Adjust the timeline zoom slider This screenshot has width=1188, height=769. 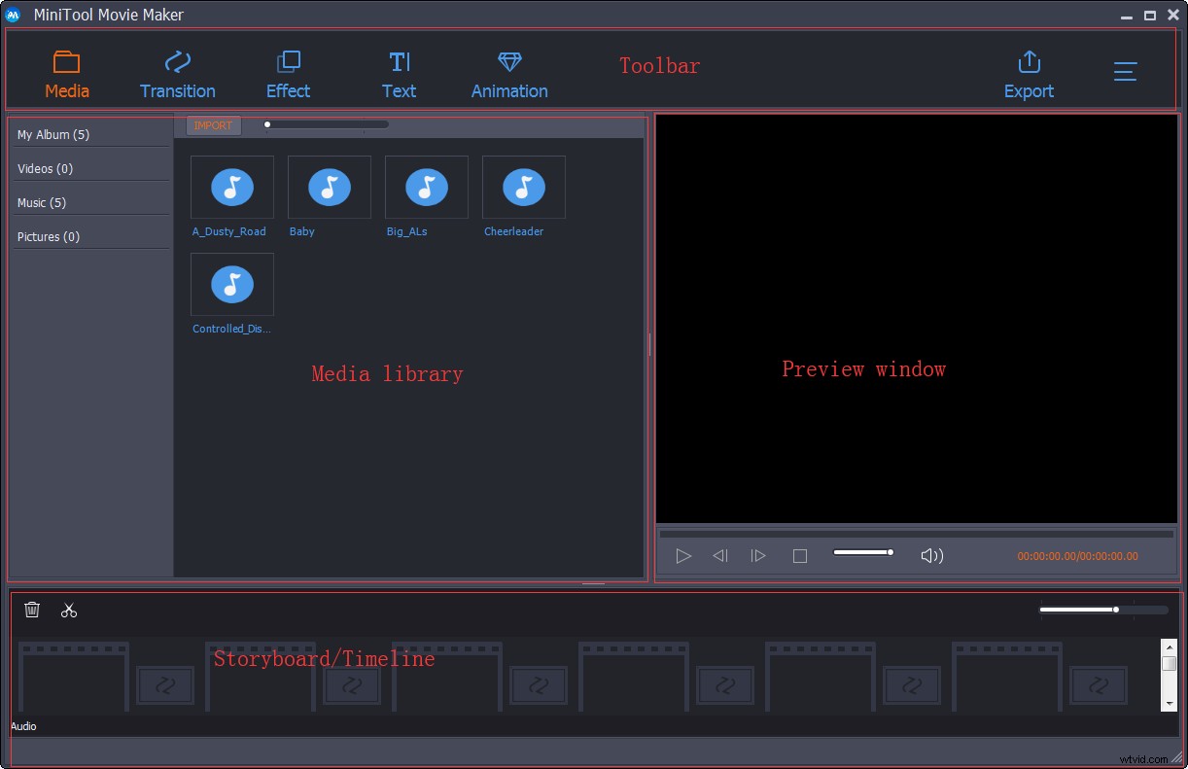pyautogui.click(x=1115, y=610)
